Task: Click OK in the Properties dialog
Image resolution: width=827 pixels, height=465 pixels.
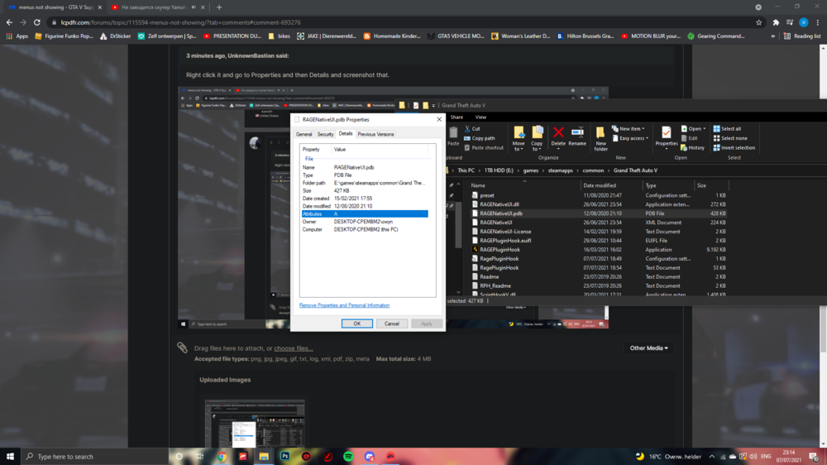Action: tap(357, 324)
